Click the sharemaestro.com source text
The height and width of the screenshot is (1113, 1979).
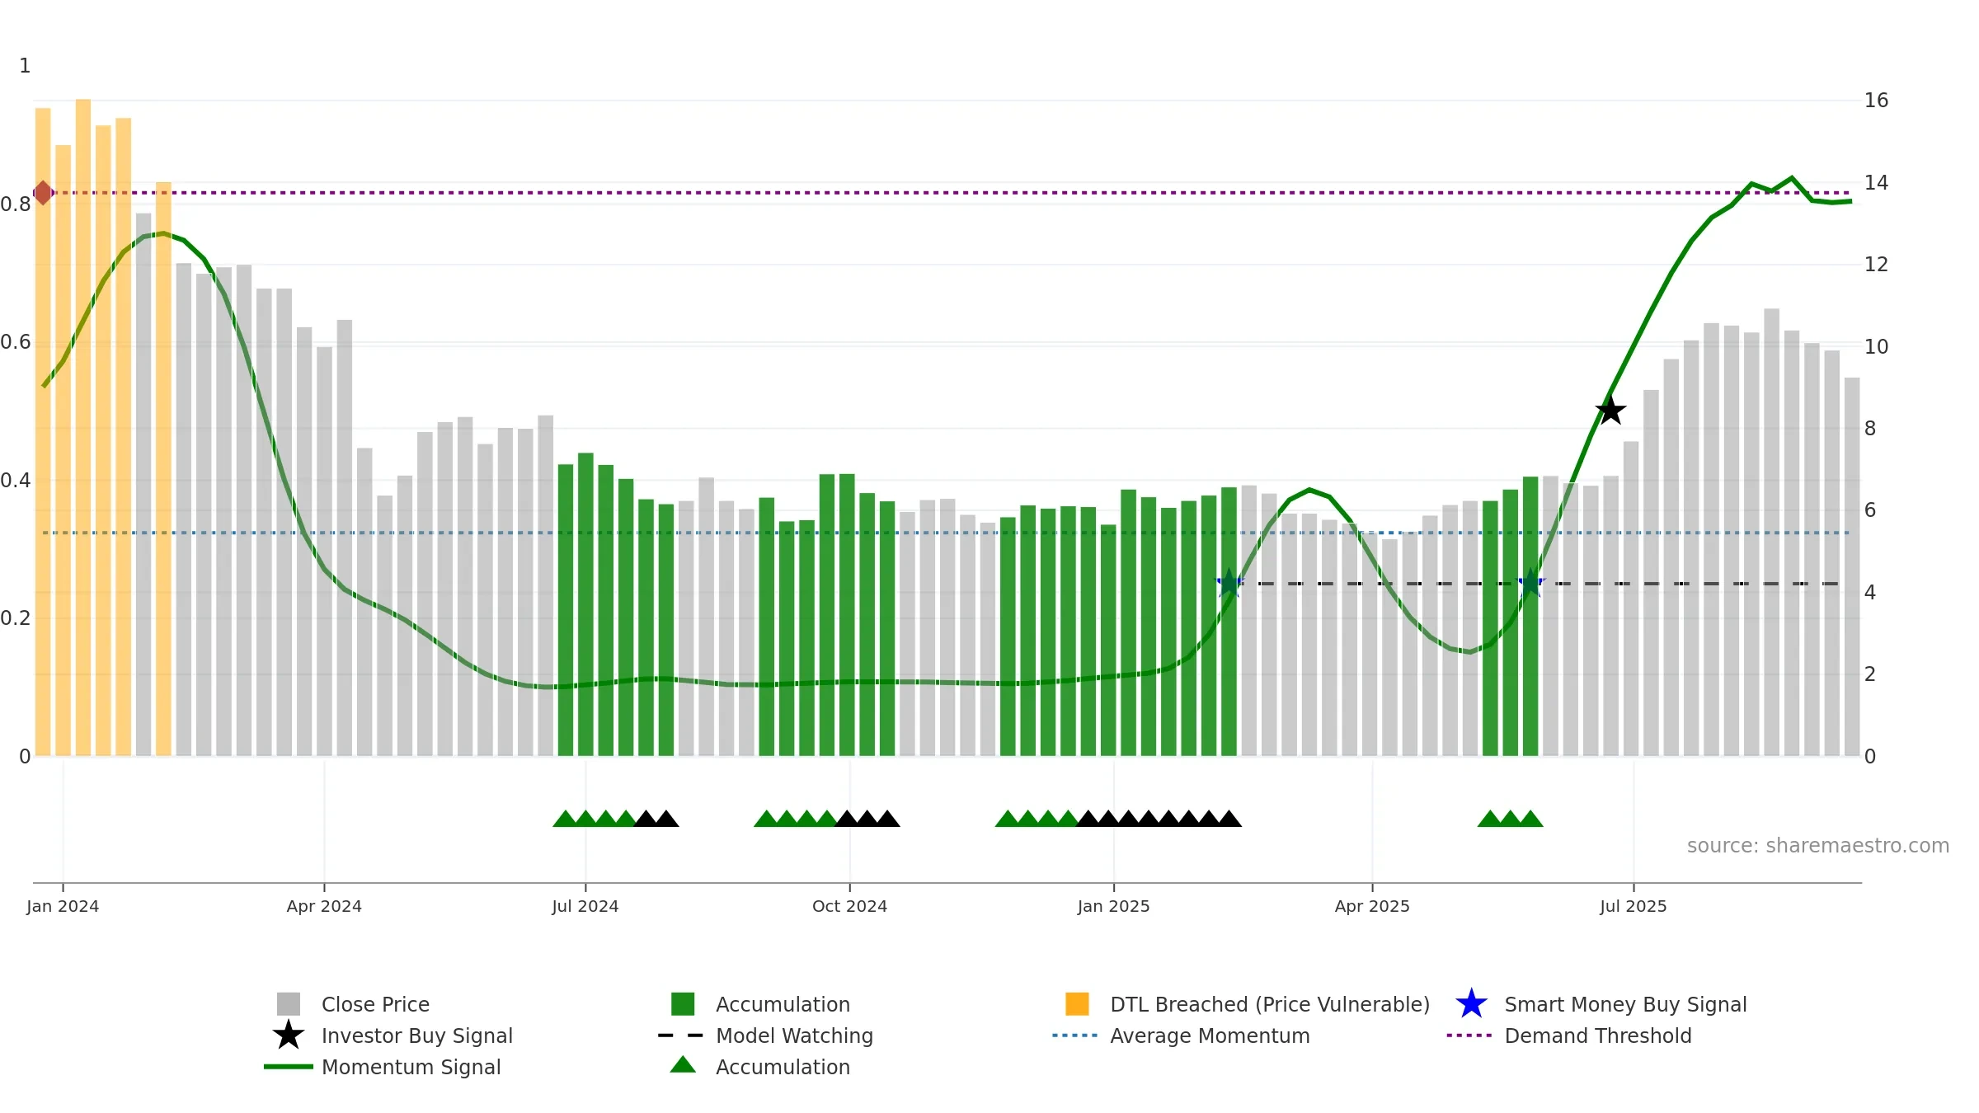pyautogui.click(x=1818, y=846)
